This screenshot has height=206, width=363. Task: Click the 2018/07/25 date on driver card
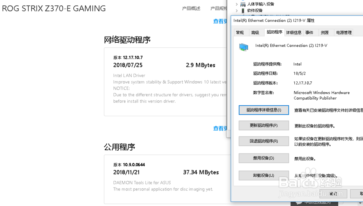(x=128, y=65)
